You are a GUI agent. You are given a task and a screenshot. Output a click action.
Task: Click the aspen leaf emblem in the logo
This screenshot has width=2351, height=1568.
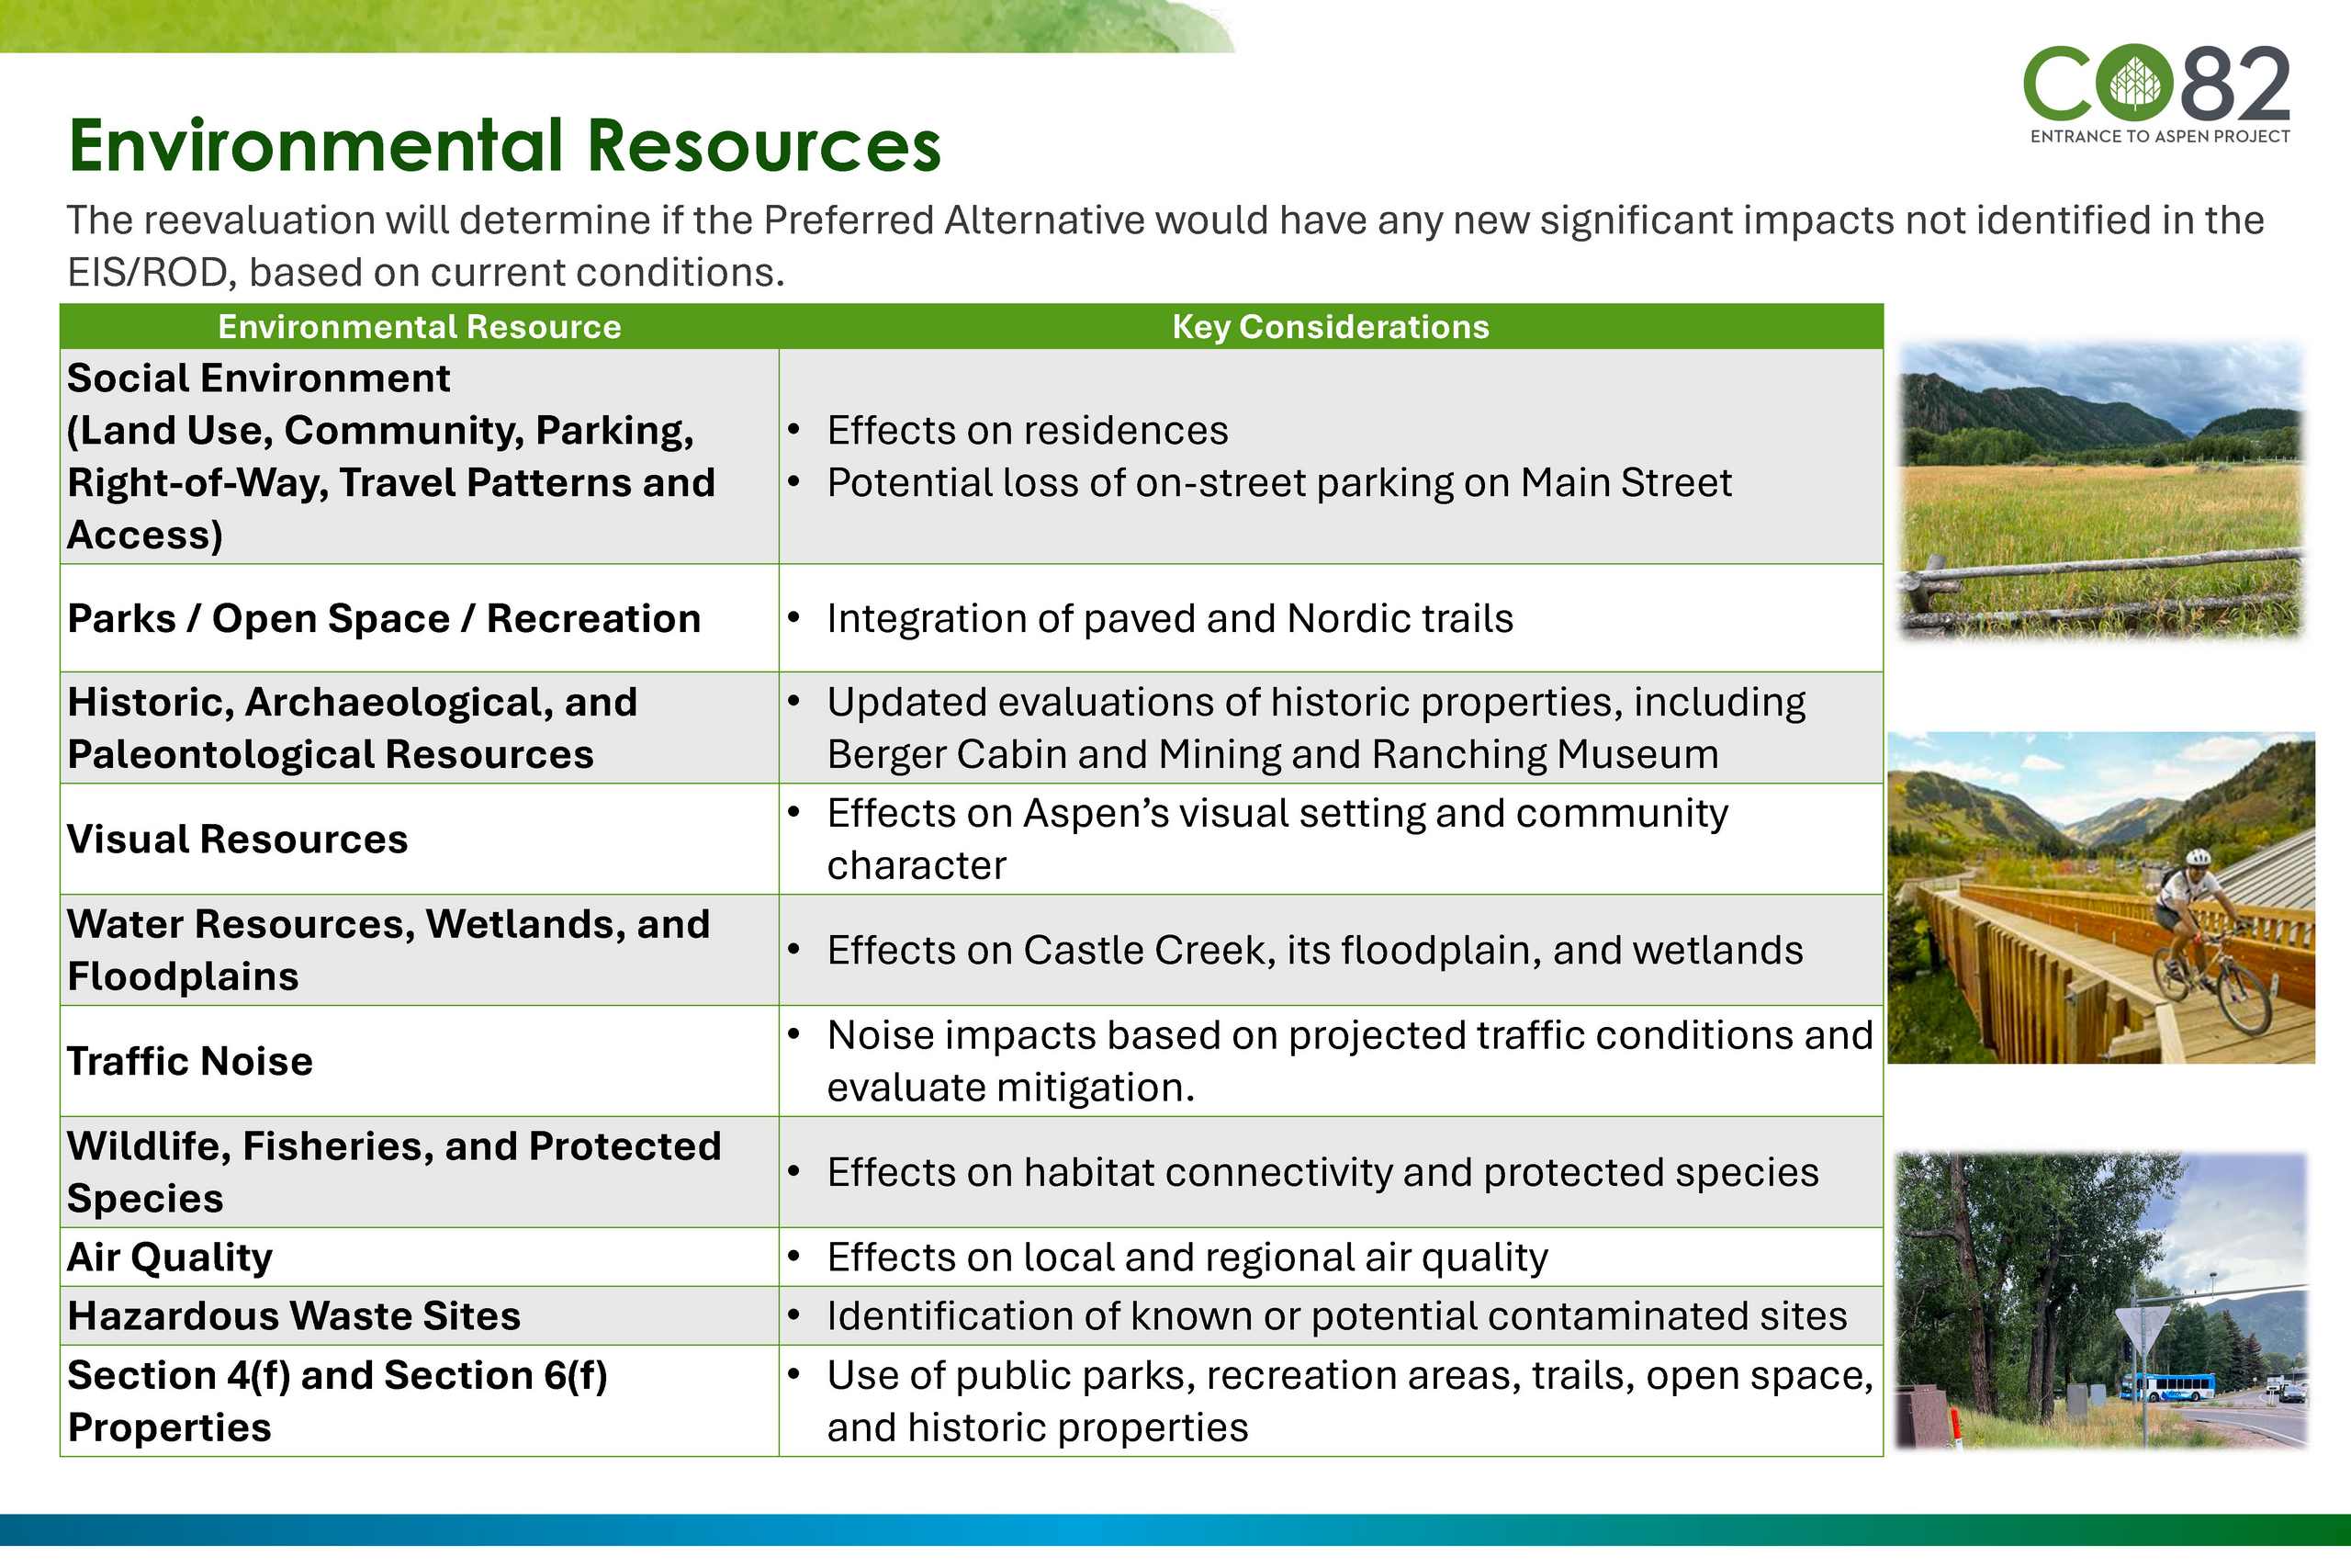2134,84
